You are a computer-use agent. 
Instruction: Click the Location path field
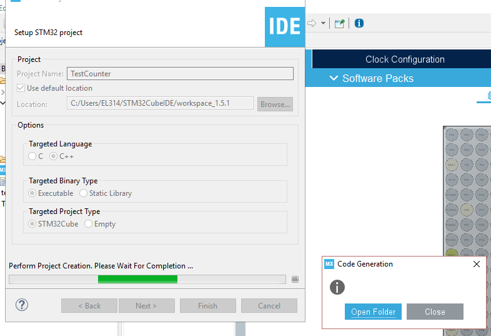[x=160, y=103]
